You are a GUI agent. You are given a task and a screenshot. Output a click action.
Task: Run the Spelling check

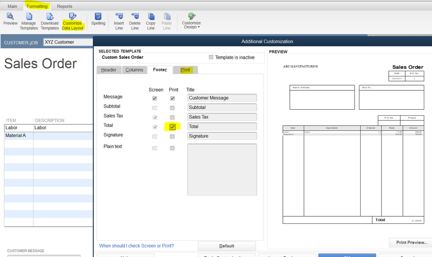pos(98,19)
